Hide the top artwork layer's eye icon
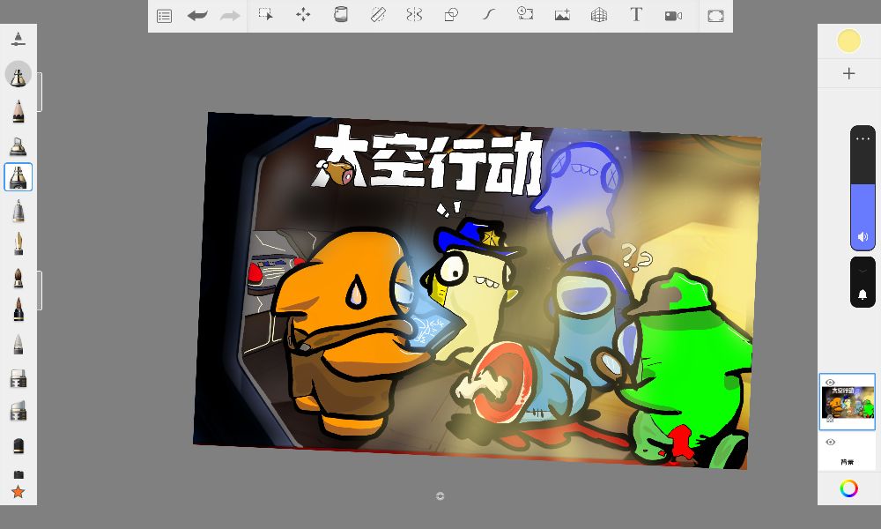The width and height of the screenshot is (881, 529). pos(830,383)
